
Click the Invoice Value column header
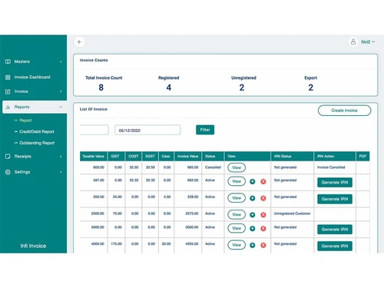tap(188, 156)
